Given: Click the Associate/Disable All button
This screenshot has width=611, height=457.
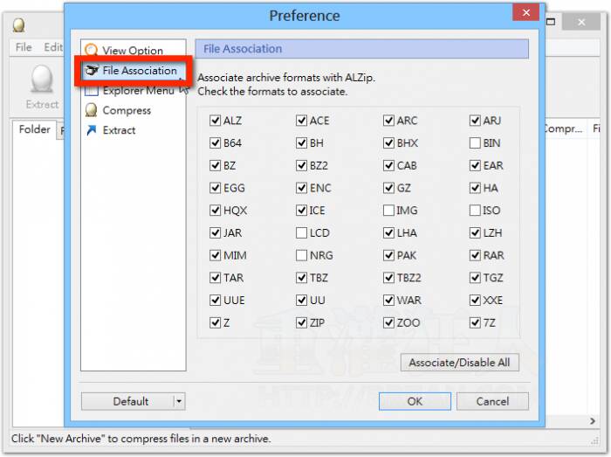Looking at the screenshot, I should pyautogui.click(x=459, y=363).
